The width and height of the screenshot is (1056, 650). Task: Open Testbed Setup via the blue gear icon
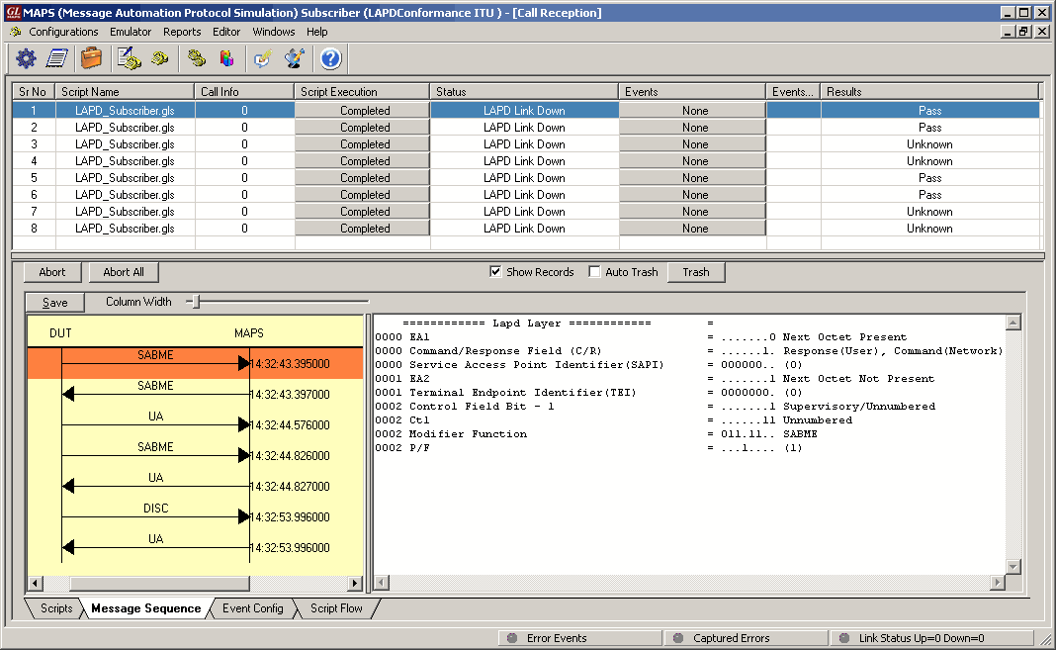click(x=26, y=58)
